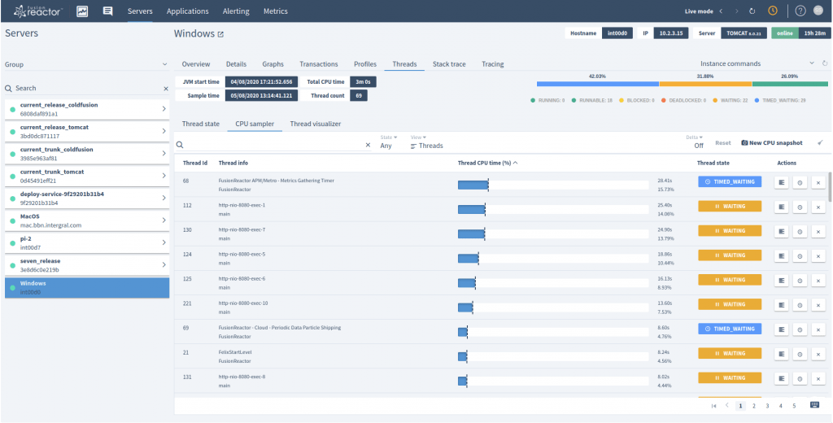Screen dimensions: 833x423
Task: Open the chat message icon in top bar
Action: coord(108,11)
